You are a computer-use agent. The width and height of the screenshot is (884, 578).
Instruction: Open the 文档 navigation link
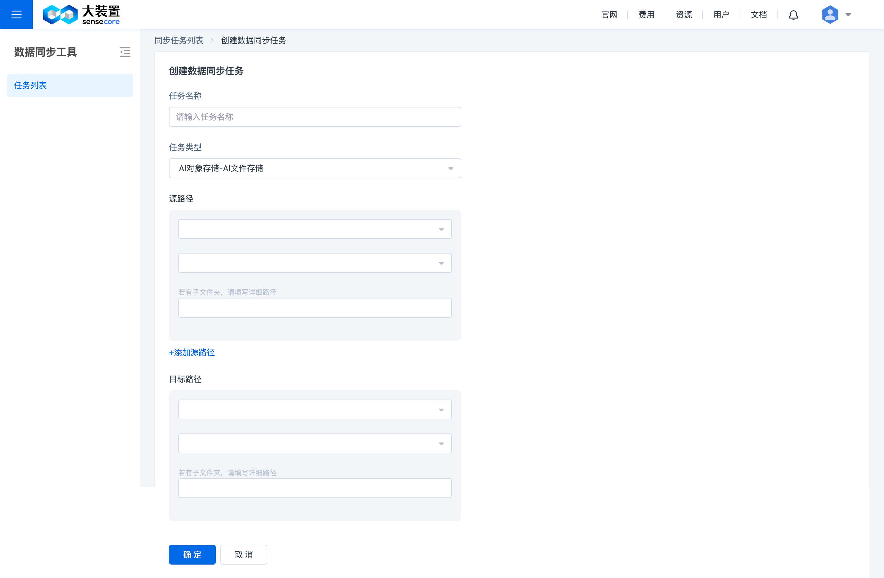pos(759,15)
